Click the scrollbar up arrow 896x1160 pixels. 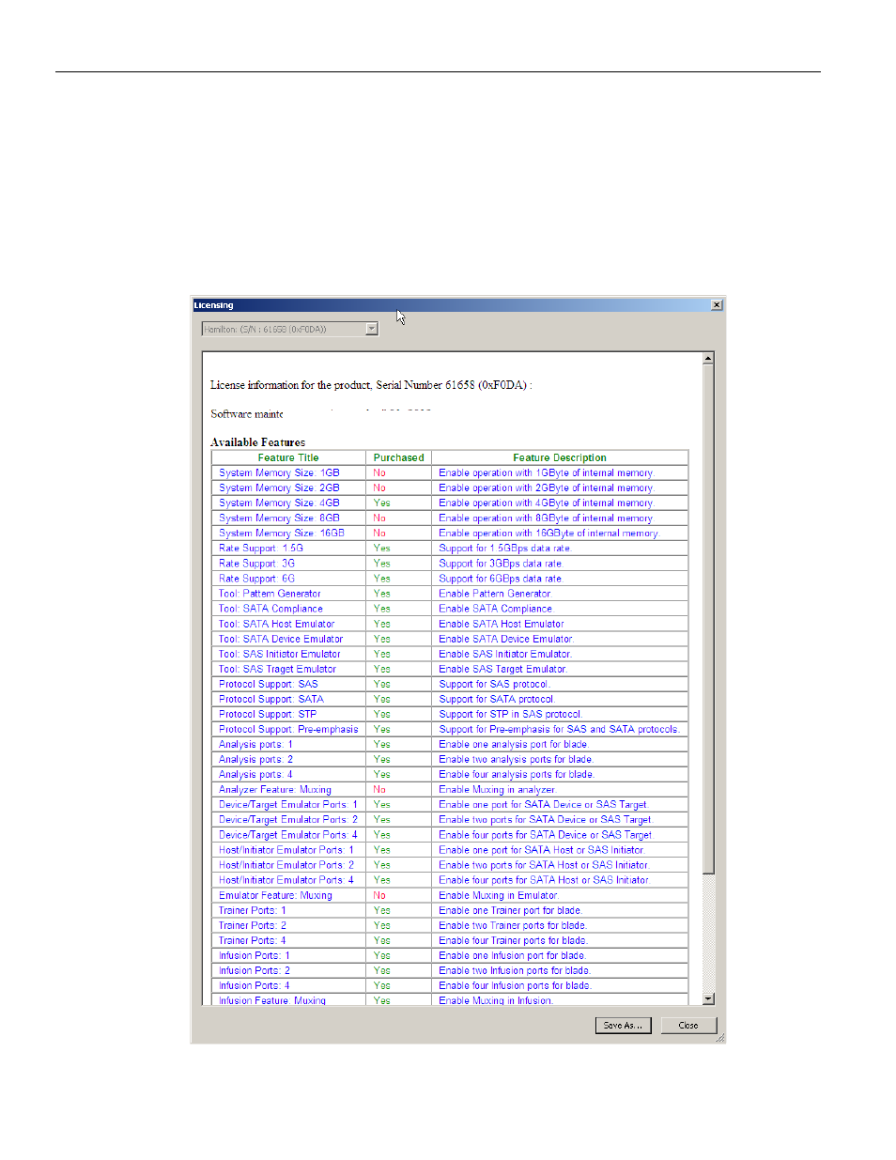pos(708,359)
